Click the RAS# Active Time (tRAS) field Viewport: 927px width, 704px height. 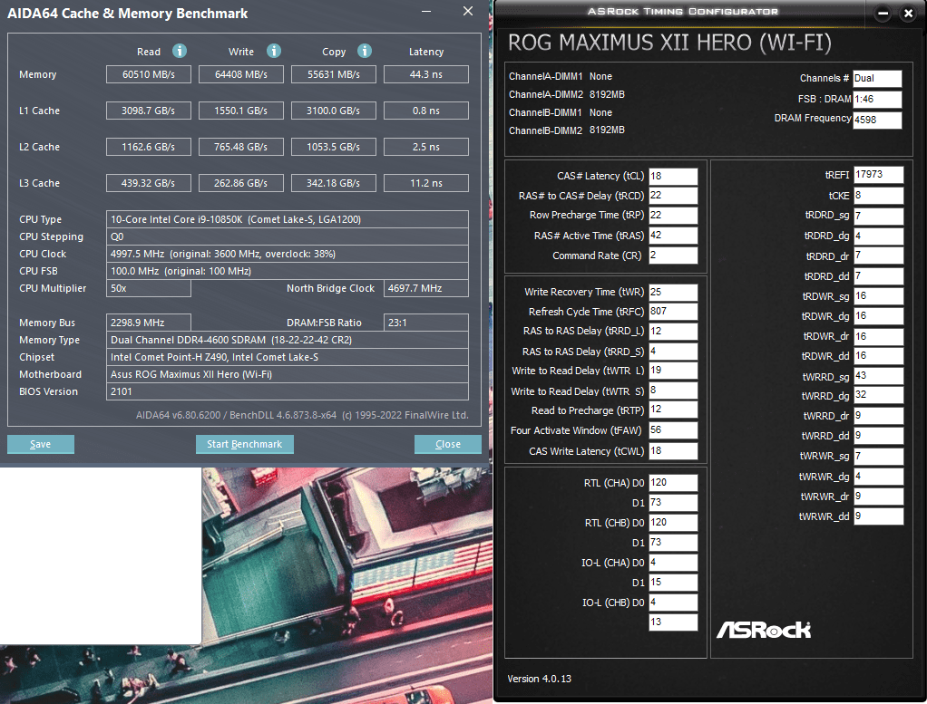tap(673, 236)
